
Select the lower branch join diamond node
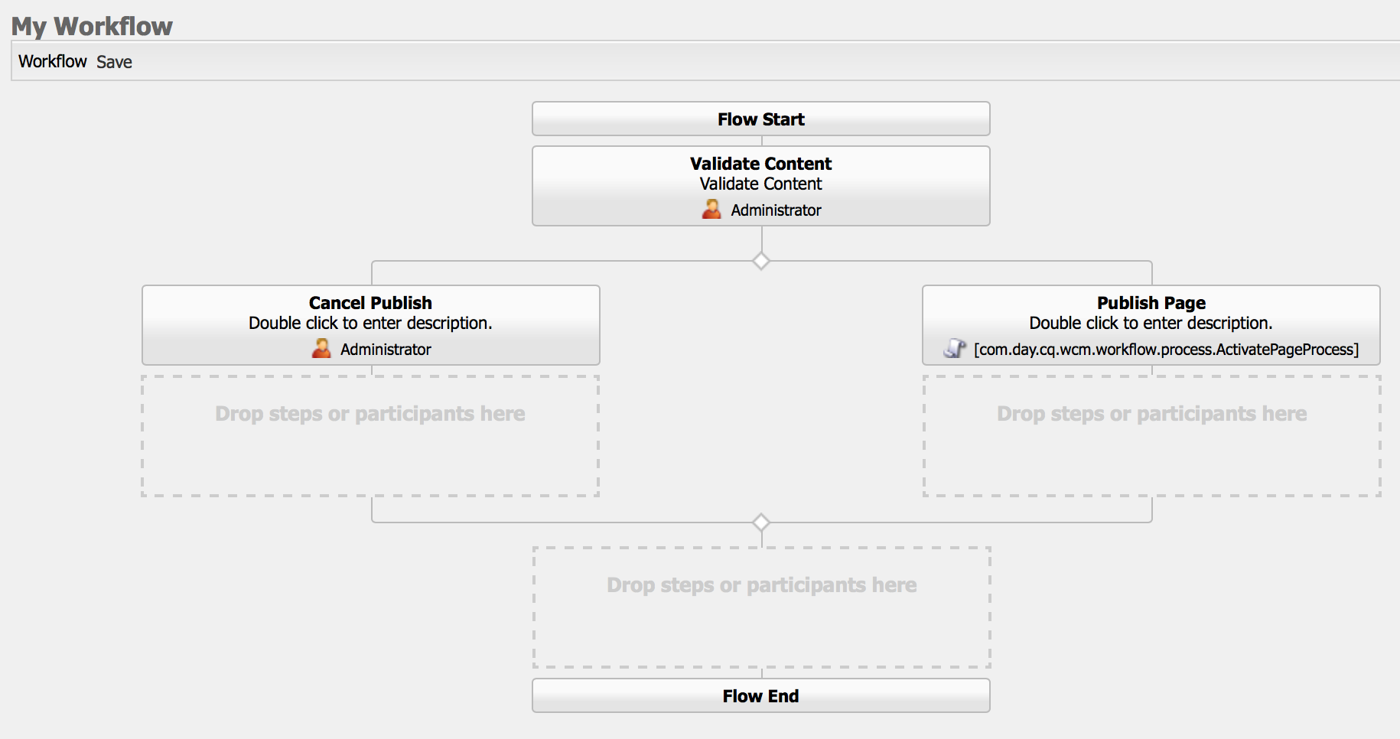(x=761, y=521)
